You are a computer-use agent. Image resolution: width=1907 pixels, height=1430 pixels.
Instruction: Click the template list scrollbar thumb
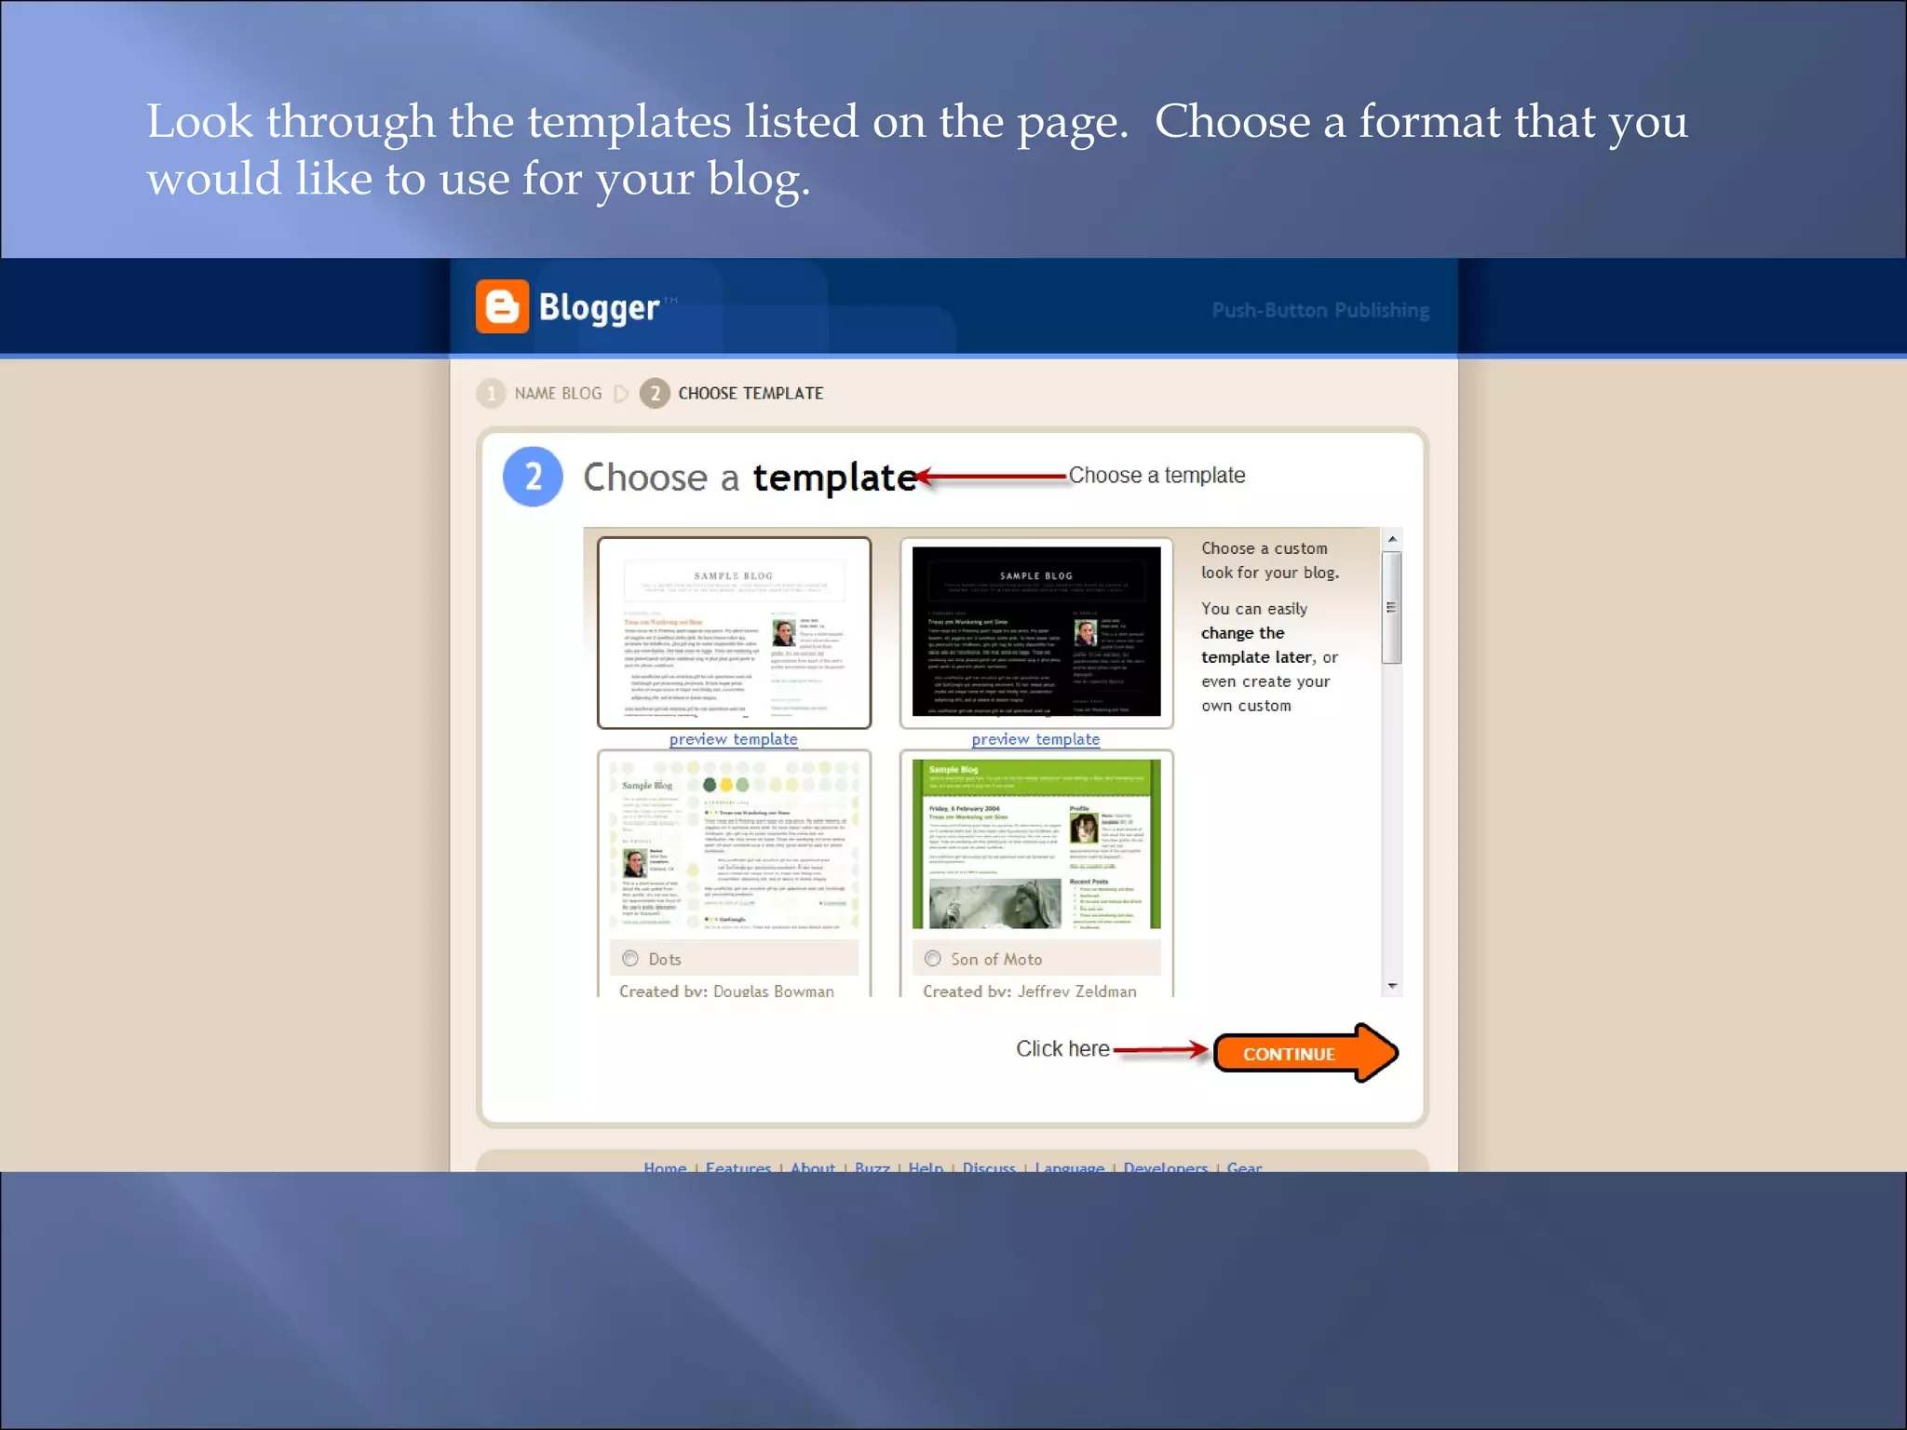click(1392, 608)
